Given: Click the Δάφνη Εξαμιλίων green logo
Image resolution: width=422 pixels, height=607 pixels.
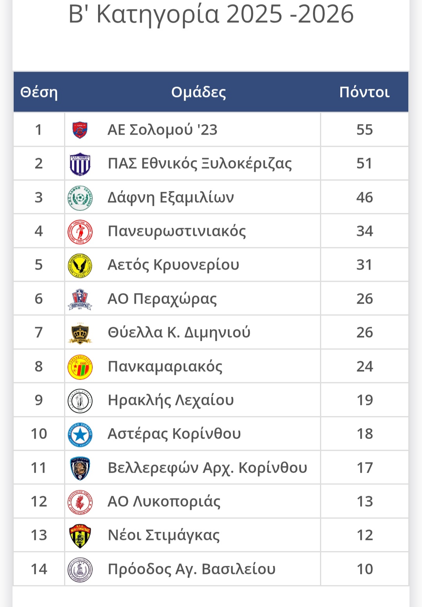Looking at the screenshot, I should tap(80, 198).
